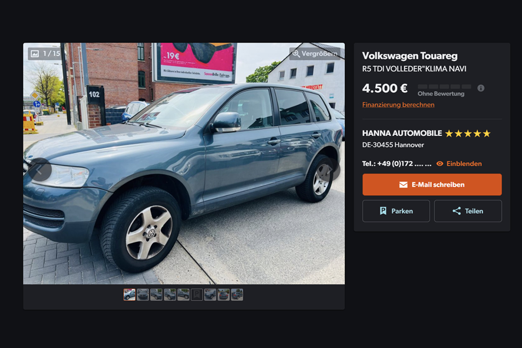
Task: Click the share icon in Teilen button
Action: coord(456,211)
